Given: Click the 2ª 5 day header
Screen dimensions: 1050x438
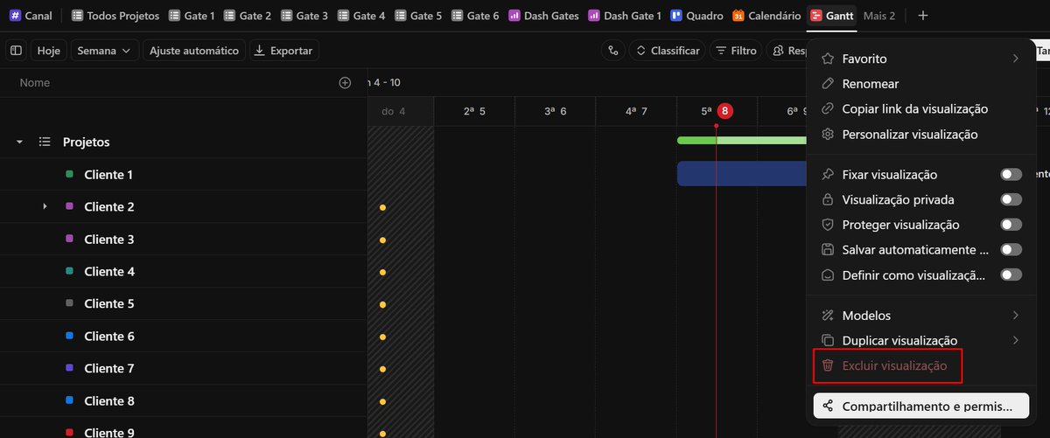Looking at the screenshot, I should [474, 111].
